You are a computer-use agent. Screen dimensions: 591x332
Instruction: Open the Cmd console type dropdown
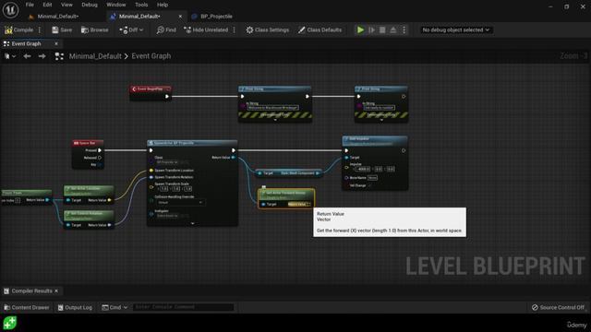pos(115,307)
